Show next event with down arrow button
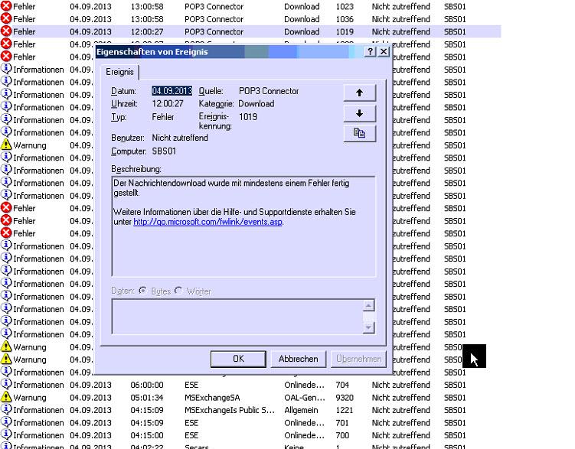Image resolution: width=575 pixels, height=449 pixels. tap(360, 113)
